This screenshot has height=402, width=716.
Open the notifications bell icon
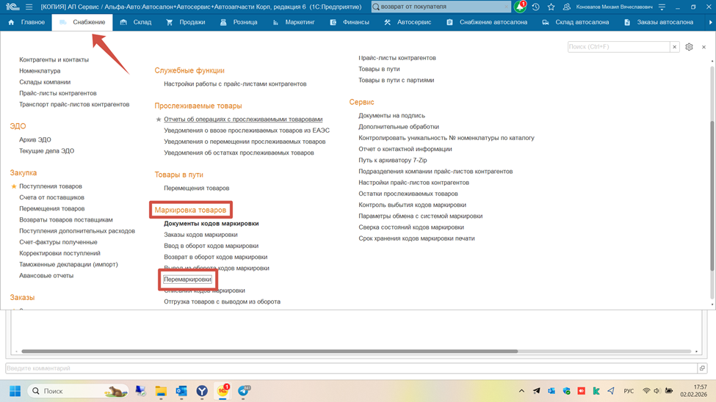pos(520,7)
